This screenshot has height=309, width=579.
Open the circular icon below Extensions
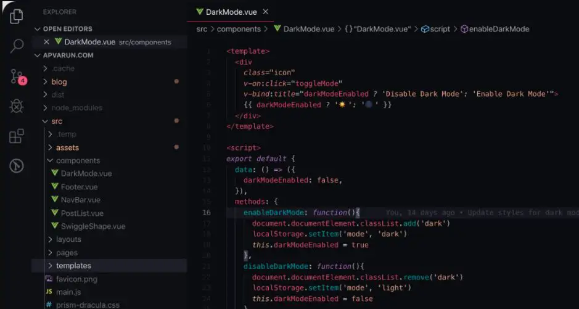(17, 166)
